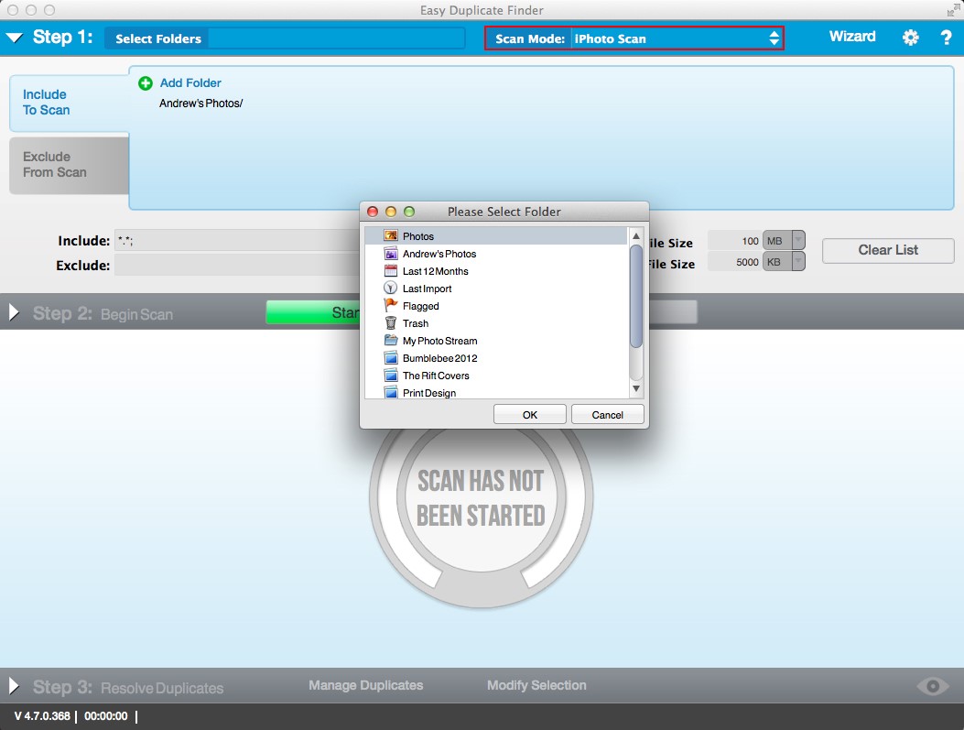This screenshot has width=964, height=730.
Task: Collapse the Step 1 section triangle
Action: 15,37
